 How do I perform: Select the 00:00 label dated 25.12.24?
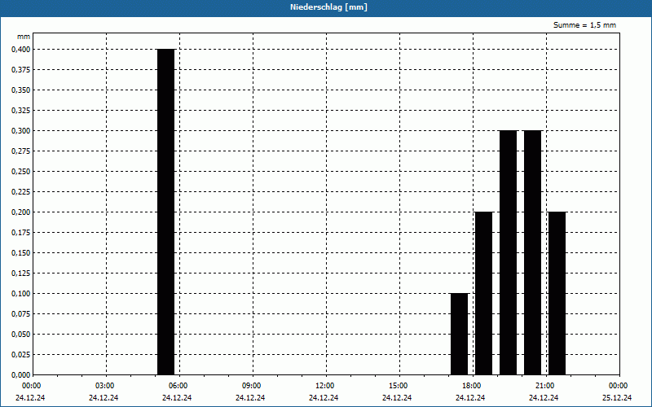pos(619,386)
